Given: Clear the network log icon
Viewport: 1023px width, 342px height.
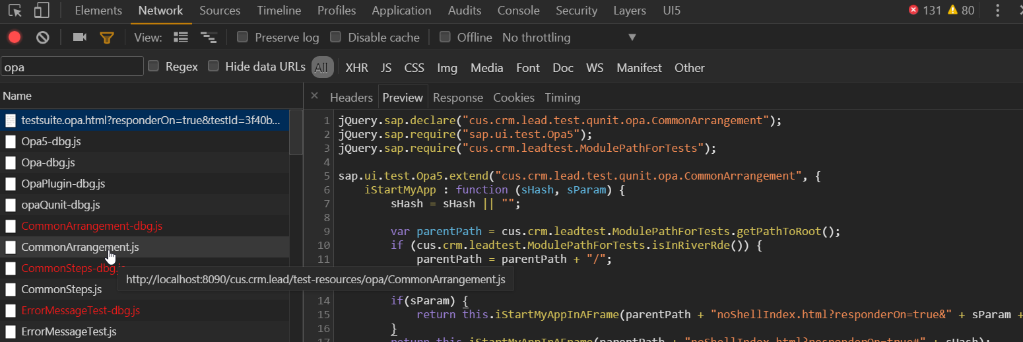Looking at the screenshot, I should [x=43, y=38].
